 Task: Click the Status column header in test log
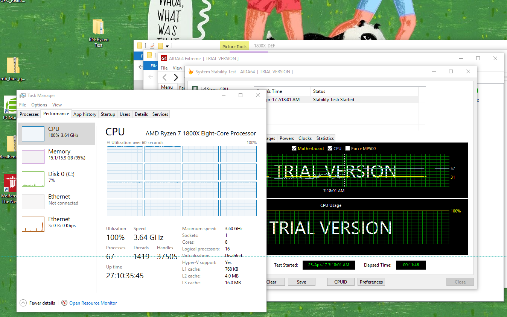tap(364, 91)
